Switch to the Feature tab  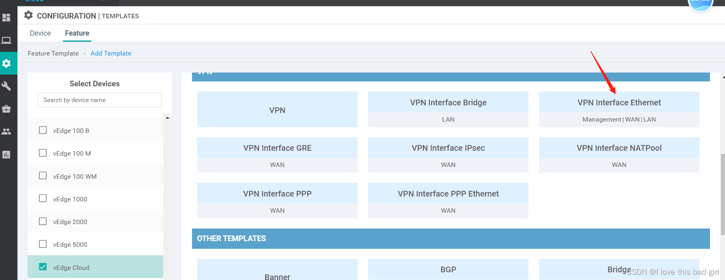point(77,33)
